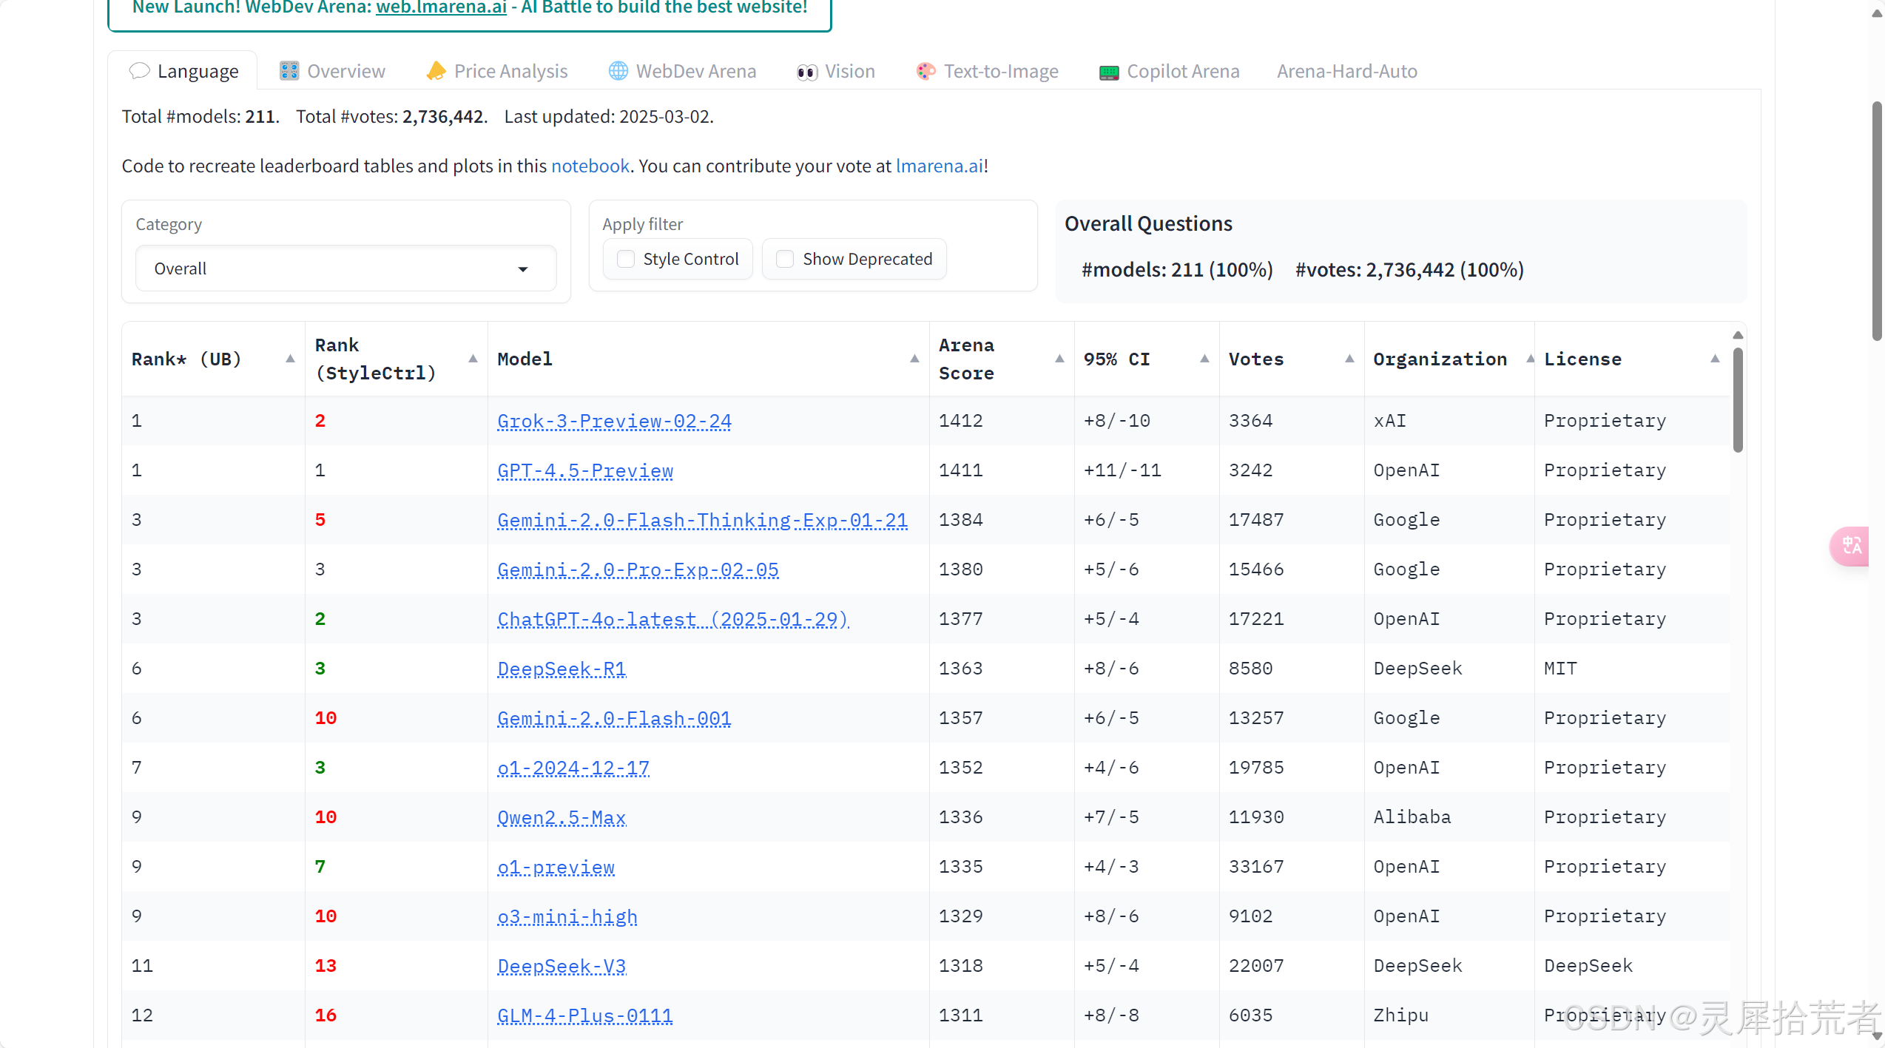Enable the Style Control checkbox

click(626, 259)
